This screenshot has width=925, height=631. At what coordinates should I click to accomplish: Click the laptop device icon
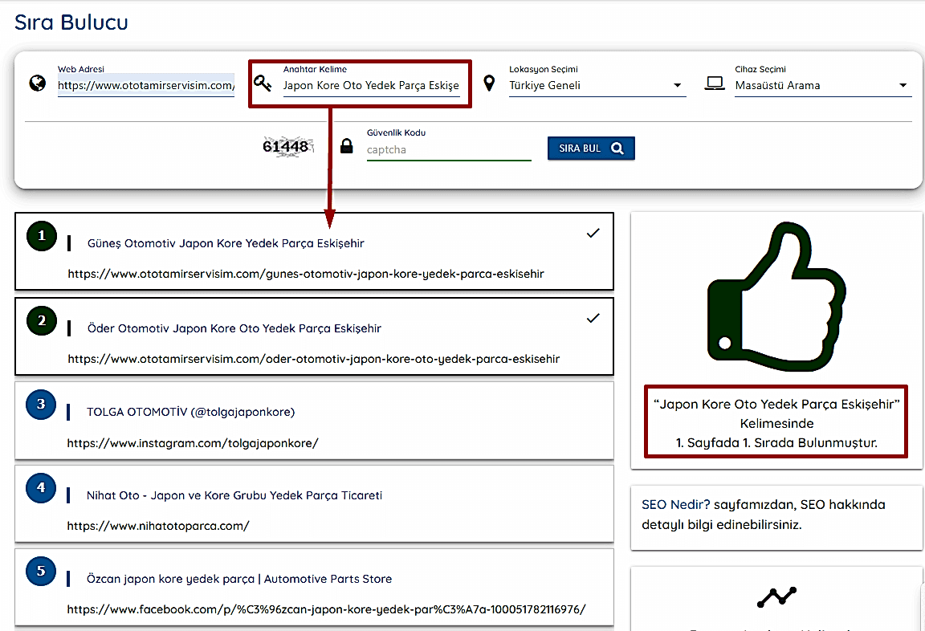pos(715,83)
